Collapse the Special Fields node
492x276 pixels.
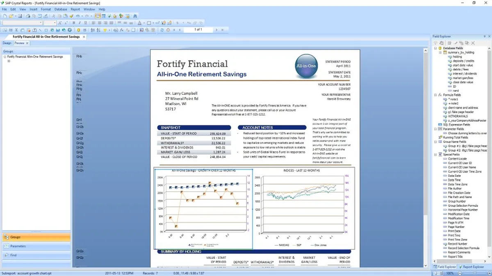(x=435, y=154)
